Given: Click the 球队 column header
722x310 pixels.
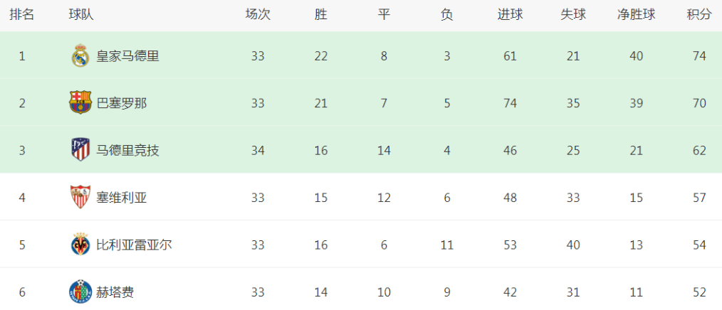Looking at the screenshot, I should 81,15.
